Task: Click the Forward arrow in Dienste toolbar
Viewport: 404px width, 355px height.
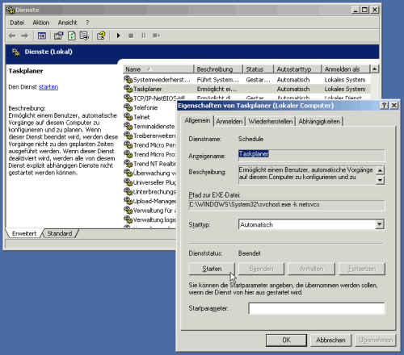Action: coord(24,35)
